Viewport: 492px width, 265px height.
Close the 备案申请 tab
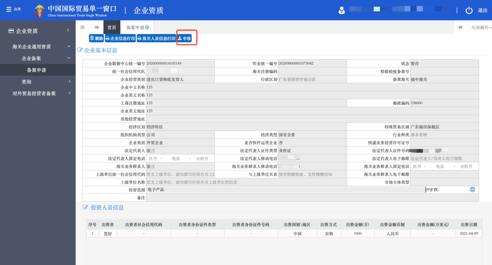tap(147, 27)
